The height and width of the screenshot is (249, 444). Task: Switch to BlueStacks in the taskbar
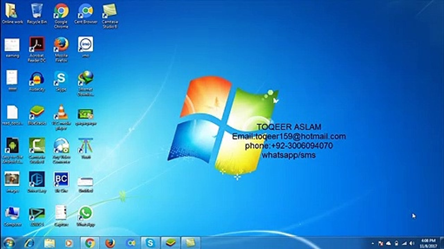pyautogui.click(x=170, y=243)
